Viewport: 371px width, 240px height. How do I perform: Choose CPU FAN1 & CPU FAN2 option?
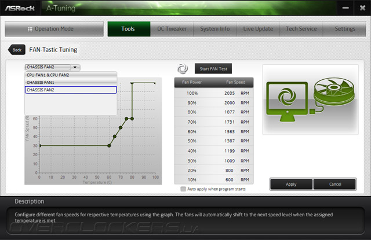(x=71, y=75)
